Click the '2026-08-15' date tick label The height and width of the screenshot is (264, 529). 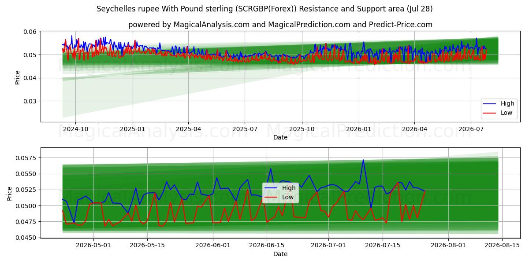coord(502,246)
